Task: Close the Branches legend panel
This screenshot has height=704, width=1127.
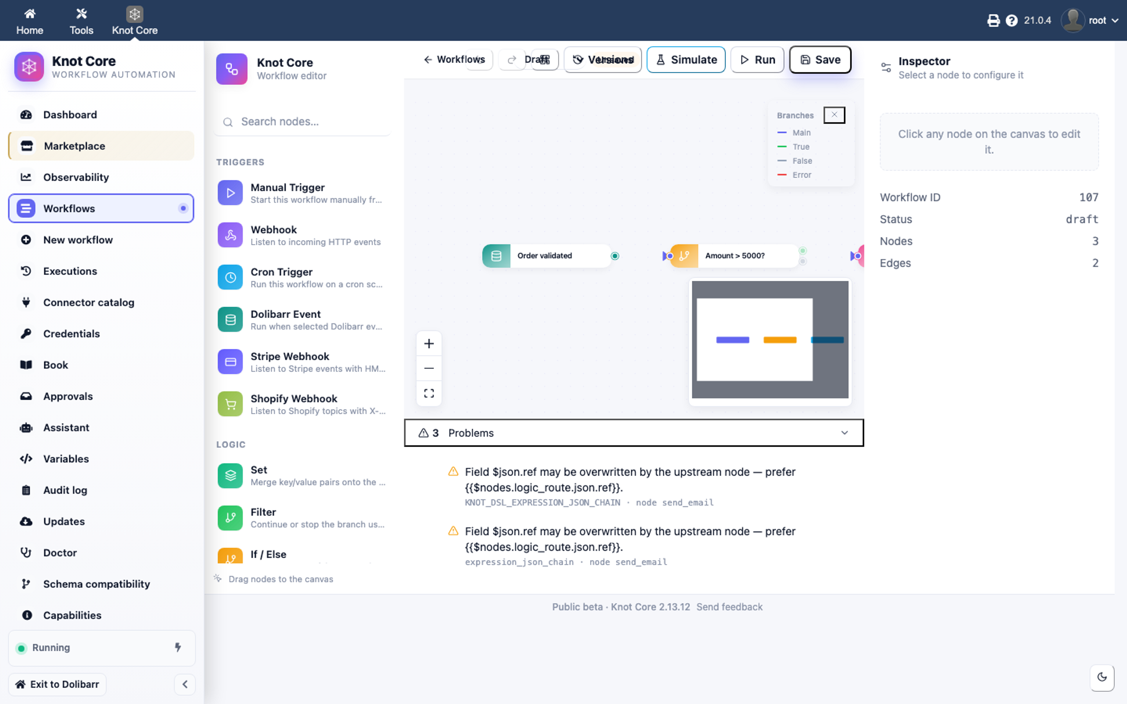Action: 834,115
